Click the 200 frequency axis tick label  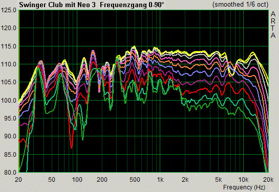pyautogui.click(x=102, y=180)
